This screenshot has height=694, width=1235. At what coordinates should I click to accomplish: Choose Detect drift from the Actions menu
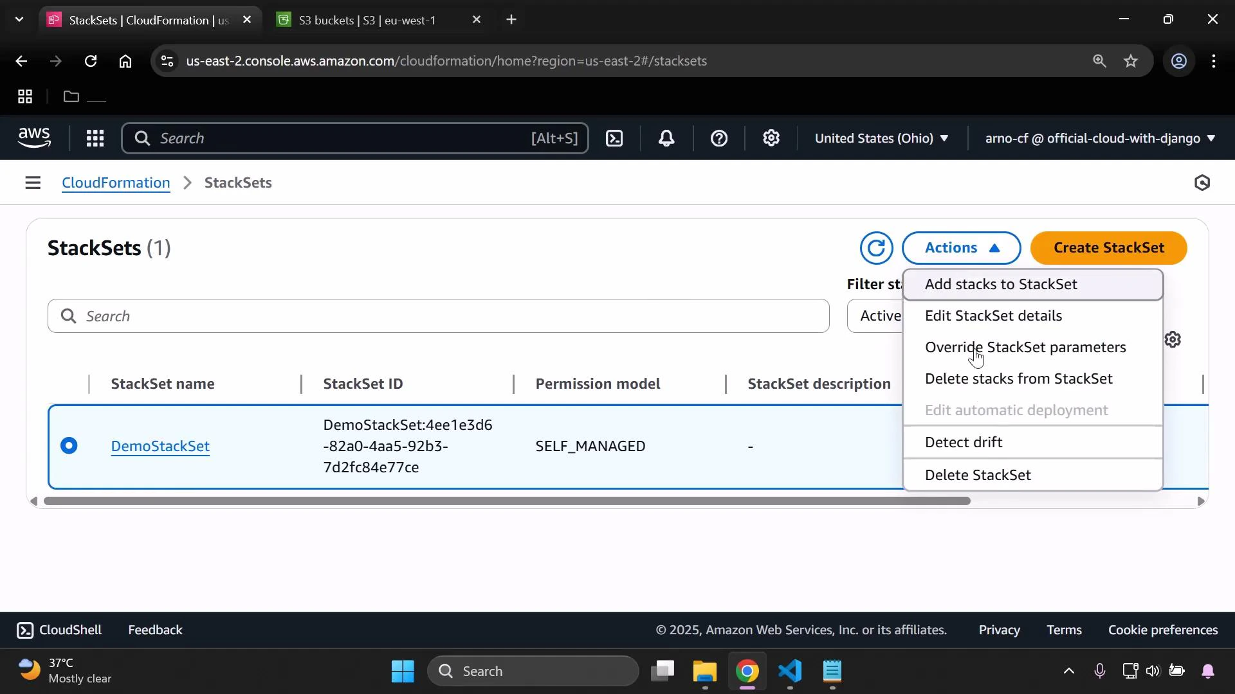(964, 441)
